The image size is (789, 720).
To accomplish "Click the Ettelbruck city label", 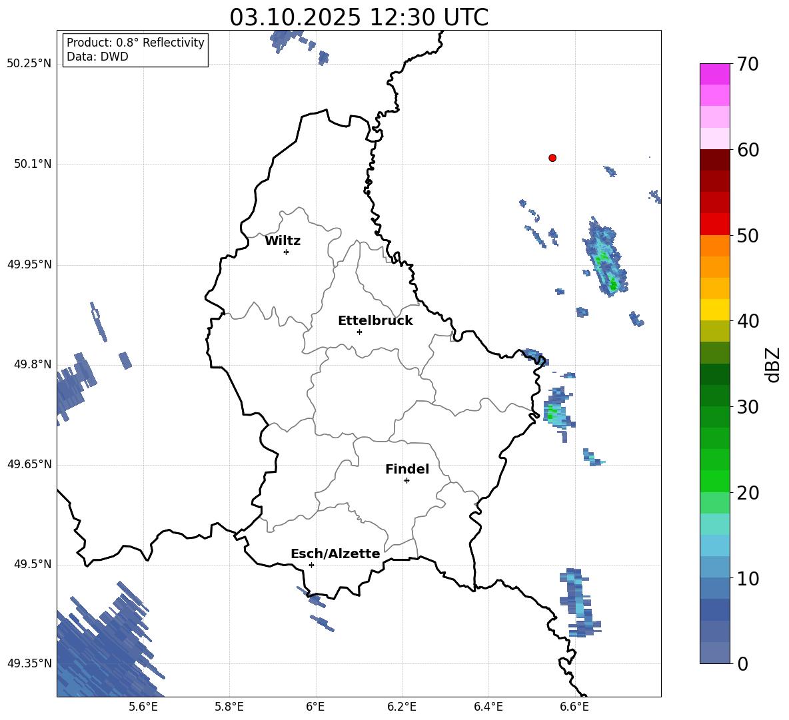I will click(375, 321).
